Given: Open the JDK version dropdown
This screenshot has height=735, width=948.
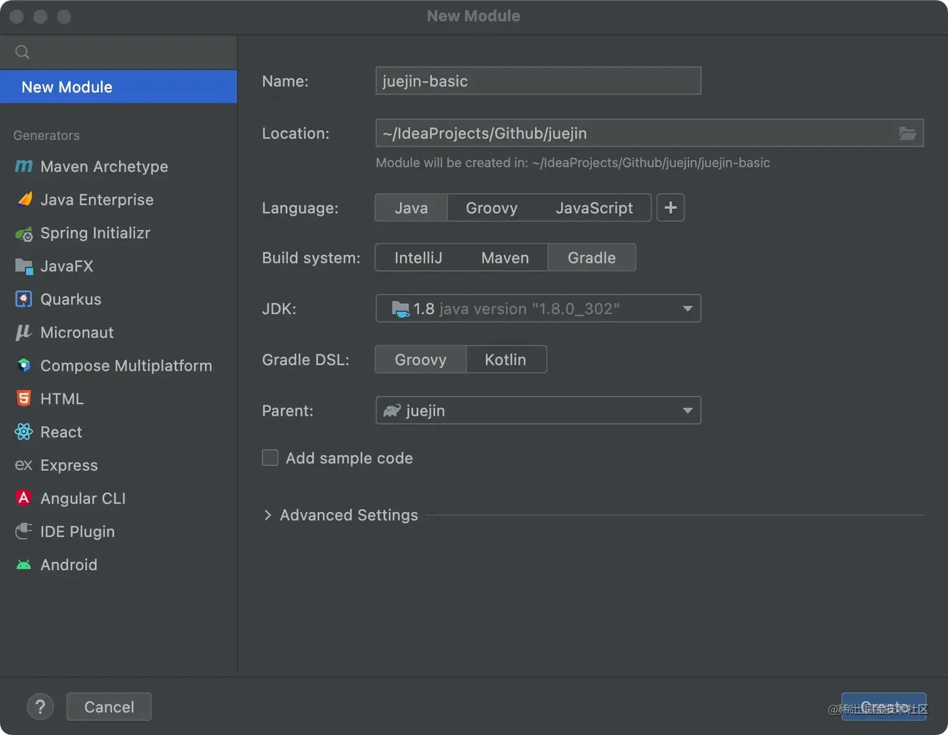Looking at the screenshot, I should pos(538,309).
